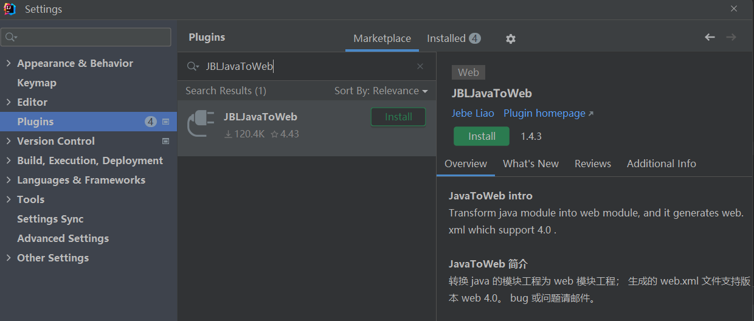Click the magnifier in the plugin search box
The width and height of the screenshot is (754, 321).
193,67
